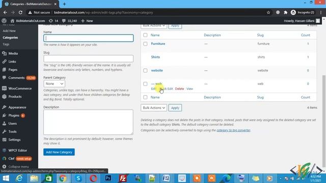Click the browser address bar URL
326x183 pixels.
pyautogui.click(x=103, y=12)
